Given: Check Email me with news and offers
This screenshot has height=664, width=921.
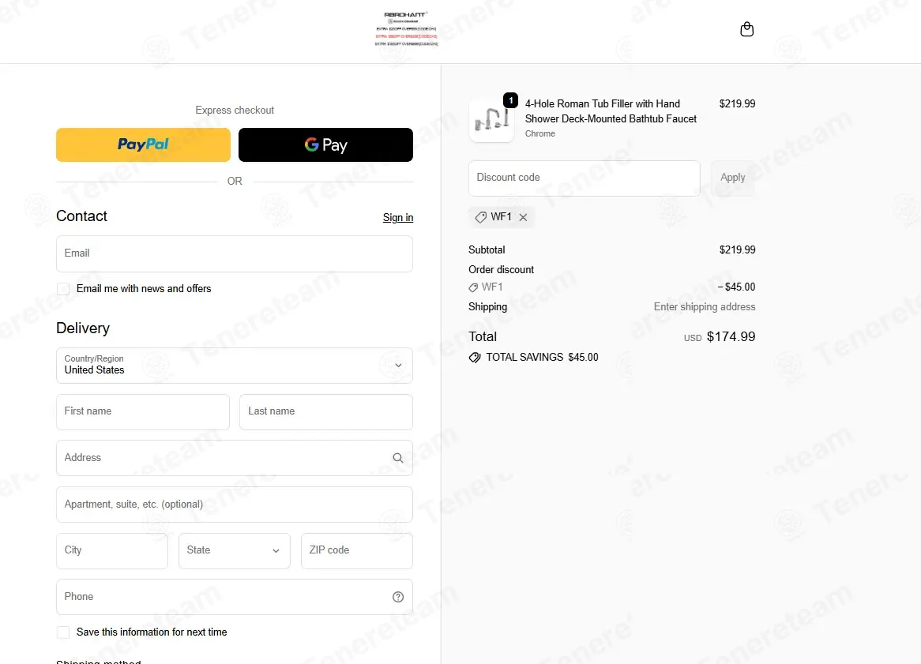Looking at the screenshot, I should point(63,289).
